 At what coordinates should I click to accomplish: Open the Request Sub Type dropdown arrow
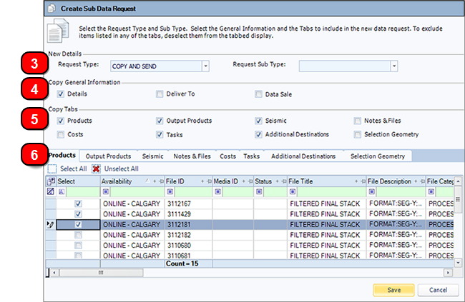(x=394, y=66)
